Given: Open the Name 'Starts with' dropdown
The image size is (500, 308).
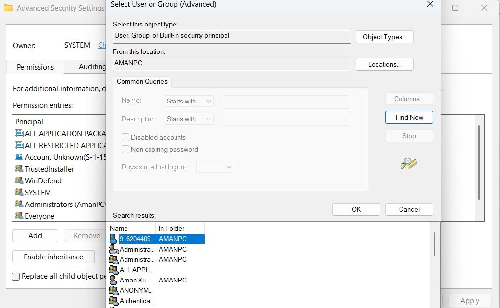Looking at the screenshot, I should 189,102.
